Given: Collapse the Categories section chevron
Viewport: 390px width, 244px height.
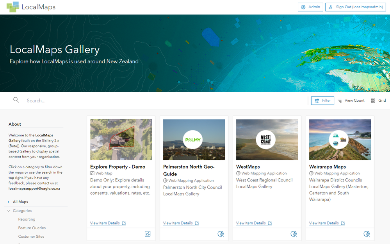Looking at the screenshot, I should (9, 210).
